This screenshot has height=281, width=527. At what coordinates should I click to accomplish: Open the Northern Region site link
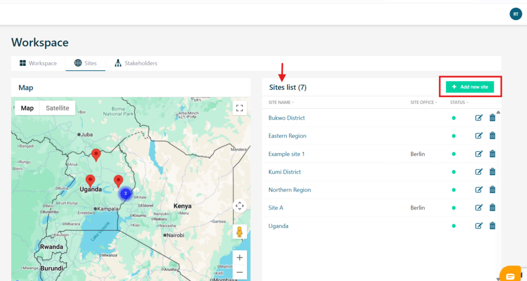[x=290, y=190]
